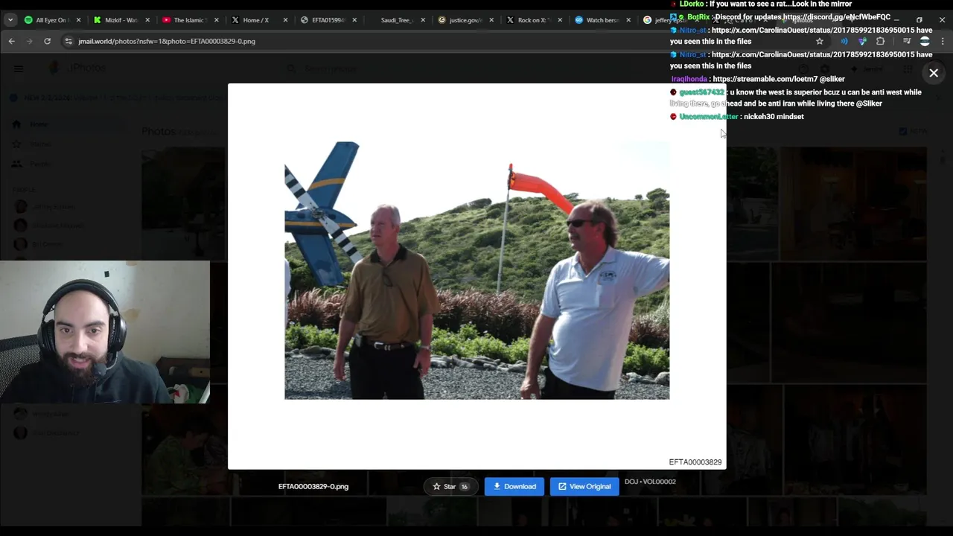Click the DOJ • VOL00002 label
The width and height of the screenshot is (953, 536).
coord(650,482)
